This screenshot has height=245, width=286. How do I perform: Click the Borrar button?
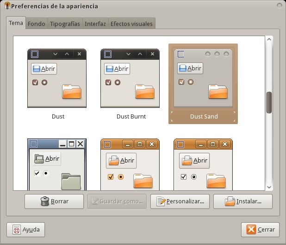coord(54,201)
